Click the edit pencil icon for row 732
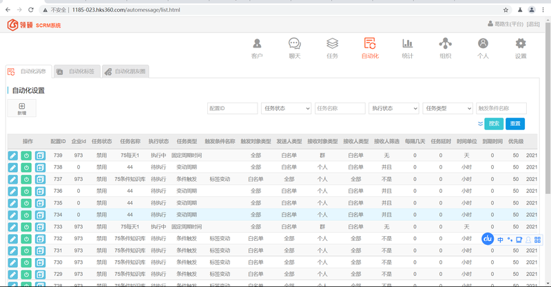The image size is (551, 287). point(12,239)
